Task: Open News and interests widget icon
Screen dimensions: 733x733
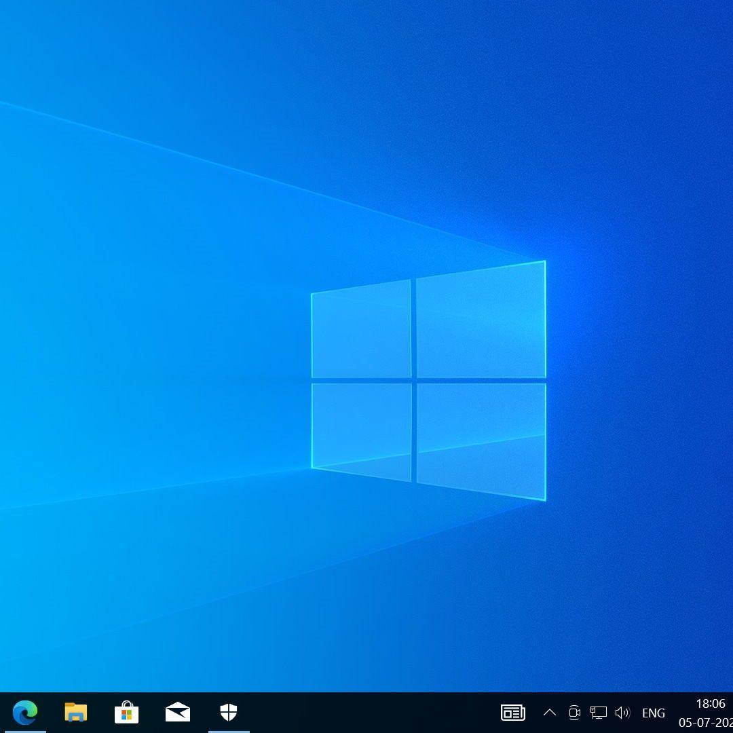Action: (513, 713)
